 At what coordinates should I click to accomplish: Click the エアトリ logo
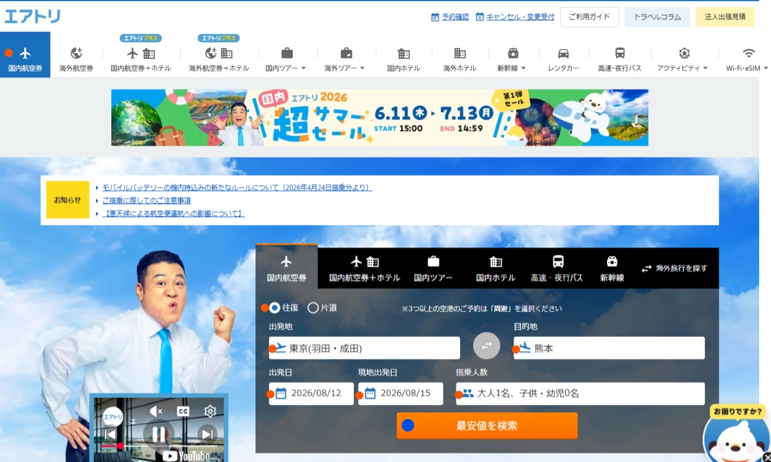point(32,16)
